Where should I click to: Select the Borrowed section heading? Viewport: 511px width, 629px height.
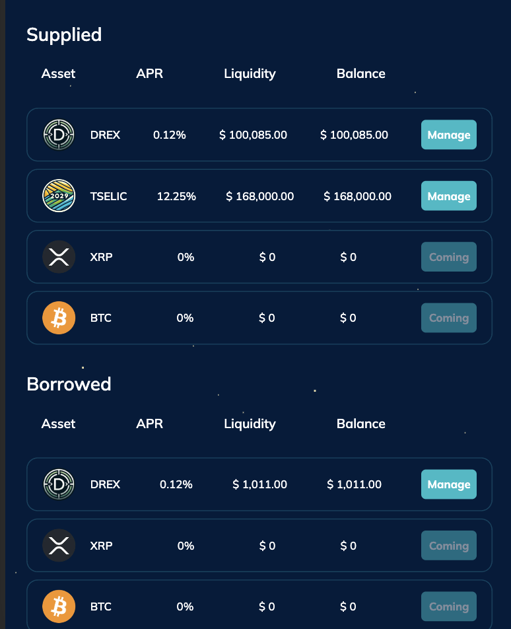pyautogui.click(x=69, y=384)
